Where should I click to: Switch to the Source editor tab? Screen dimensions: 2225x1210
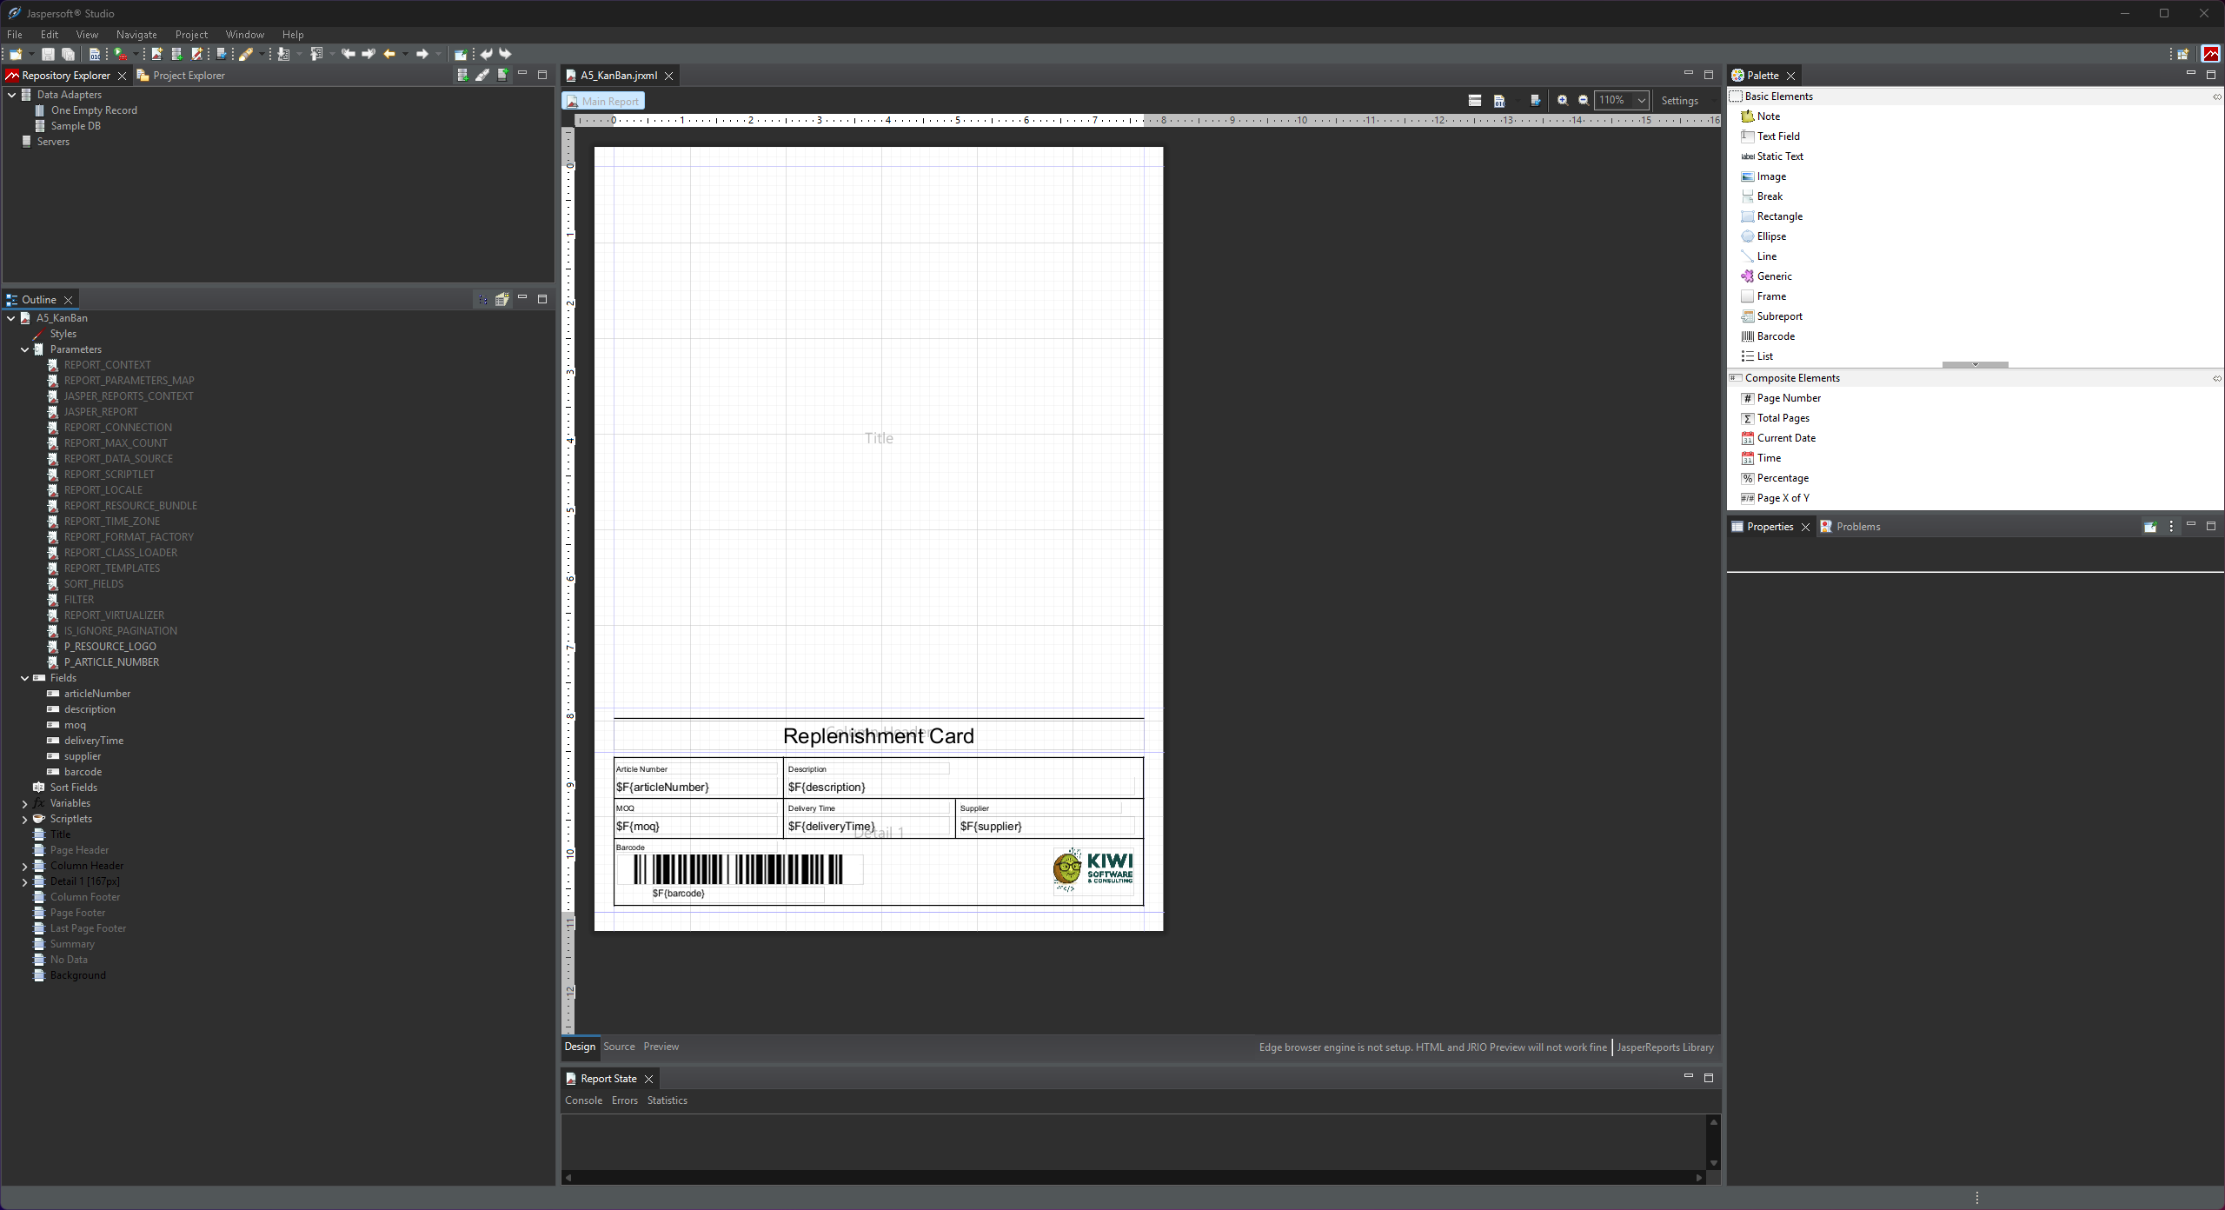(619, 1047)
